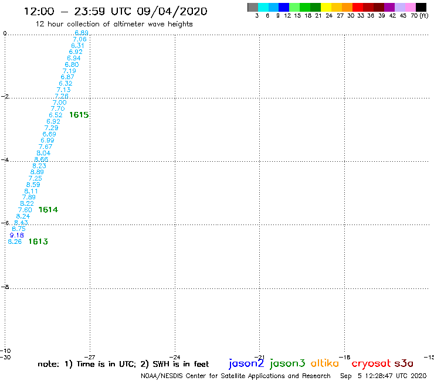Click the latitude axis label -10
The width and height of the screenshot is (434, 381).
(x=5, y=351)
